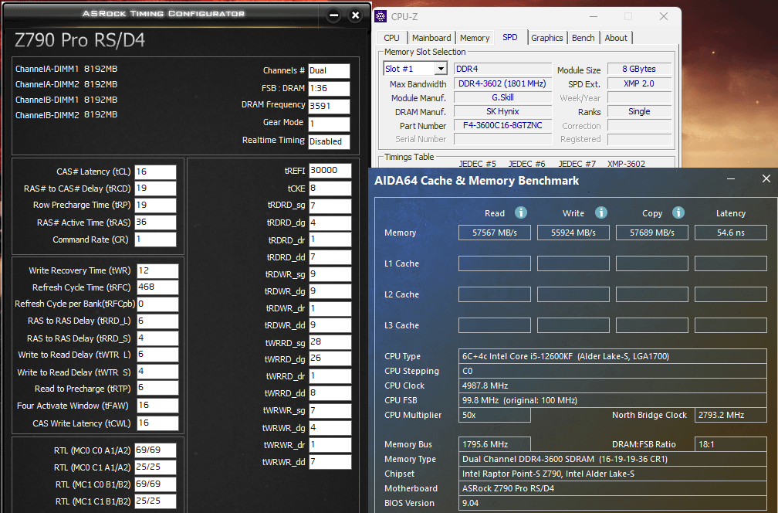This screenshot has width=778, height=513.
Task: Click the Read to Precharge (tRTP) field
Action: click(x=157, y=388)
